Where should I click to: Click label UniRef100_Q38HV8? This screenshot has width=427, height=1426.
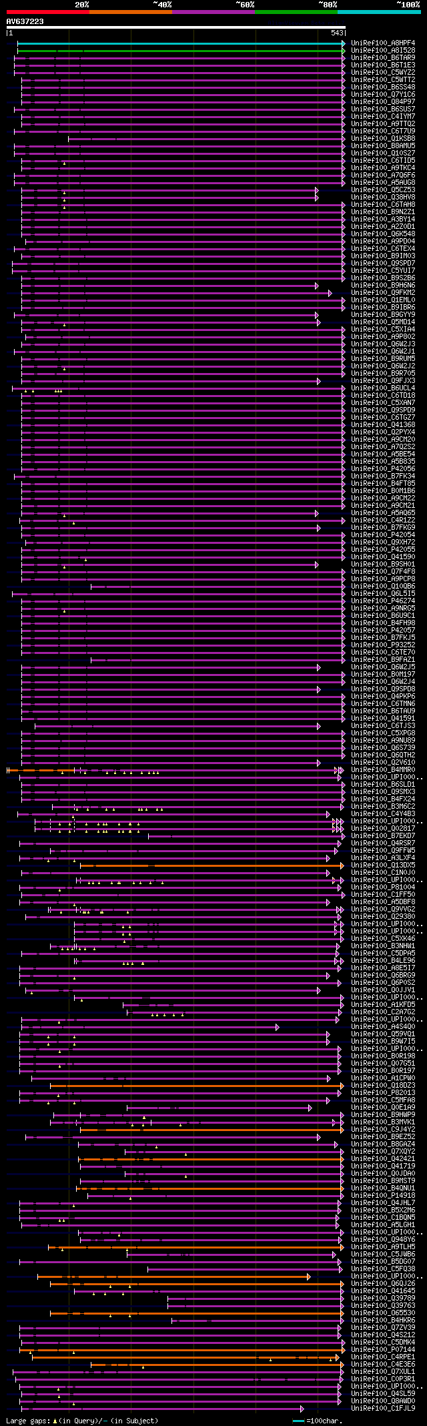(383, 198)
